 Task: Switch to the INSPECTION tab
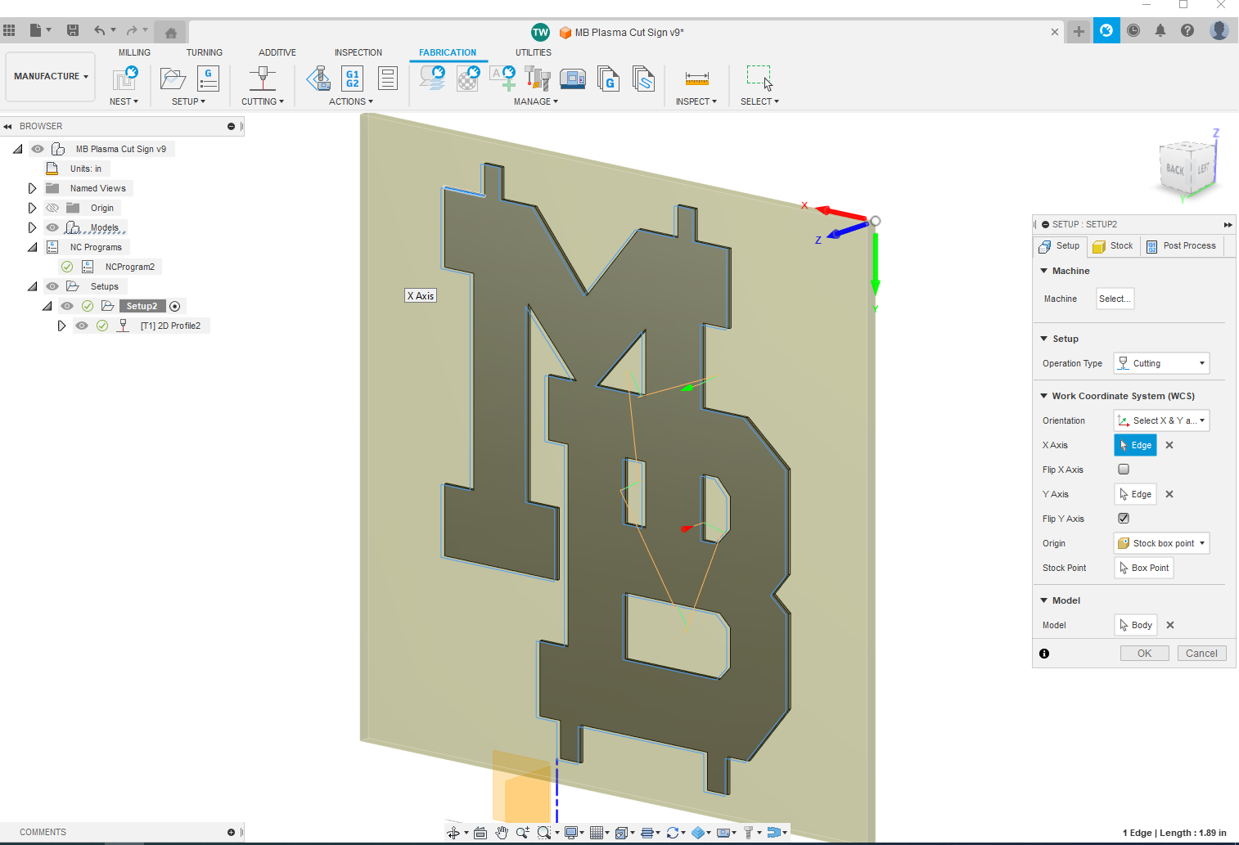[358, 52]
